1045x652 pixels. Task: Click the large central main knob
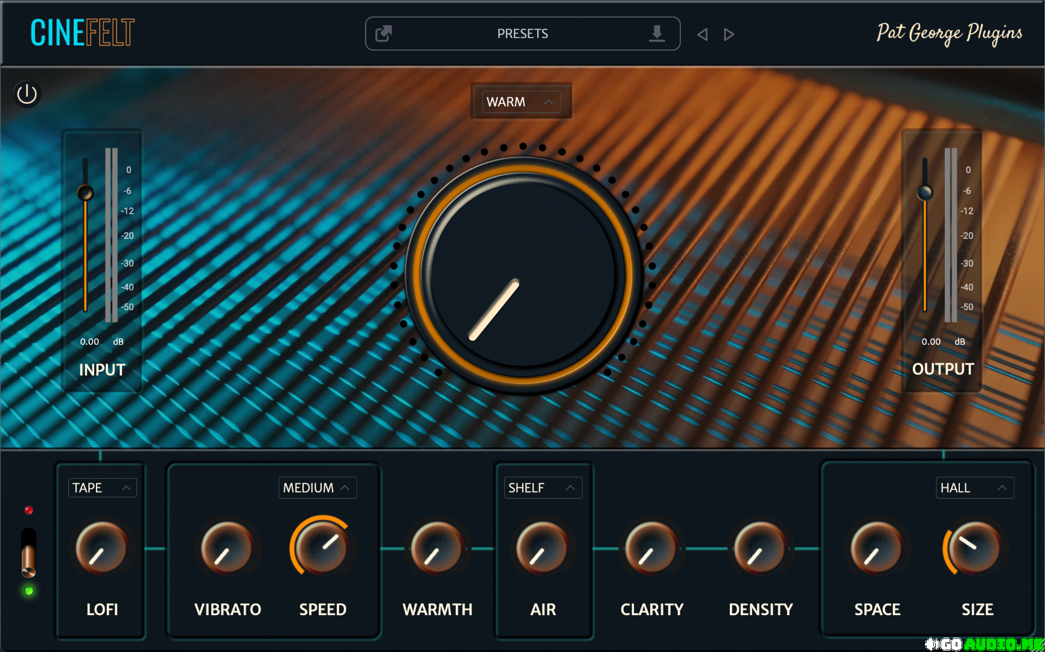click(522, 275)
